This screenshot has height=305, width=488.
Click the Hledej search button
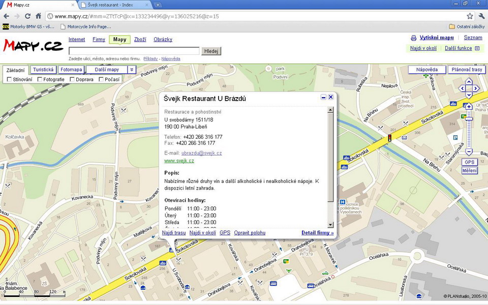point(211,51)
